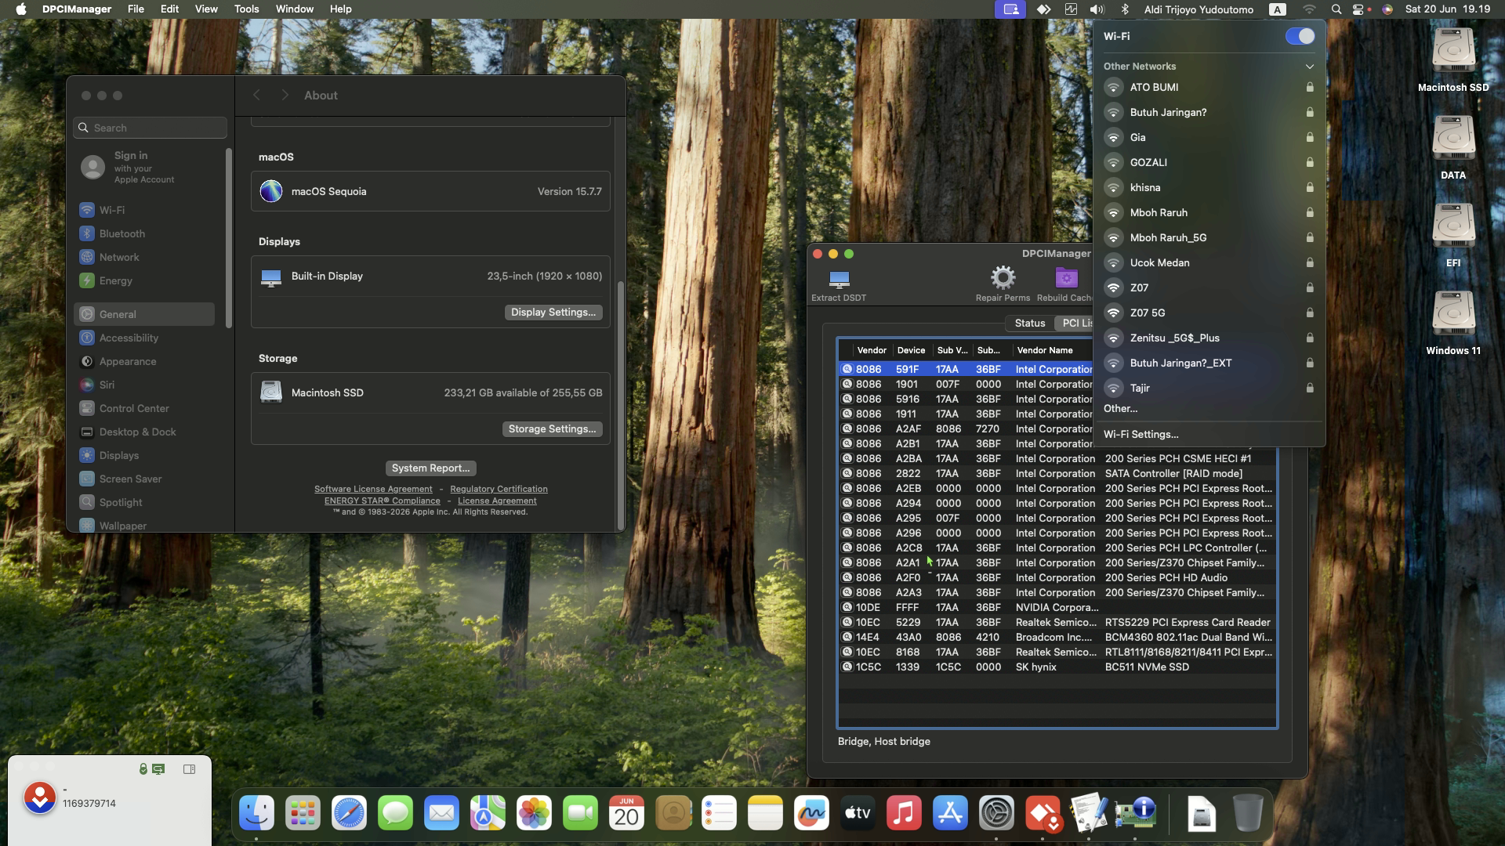Click Extract DSDT icon in DPCIManager toolbar
Screen dimensions: 1505x846
pos(839,279)
